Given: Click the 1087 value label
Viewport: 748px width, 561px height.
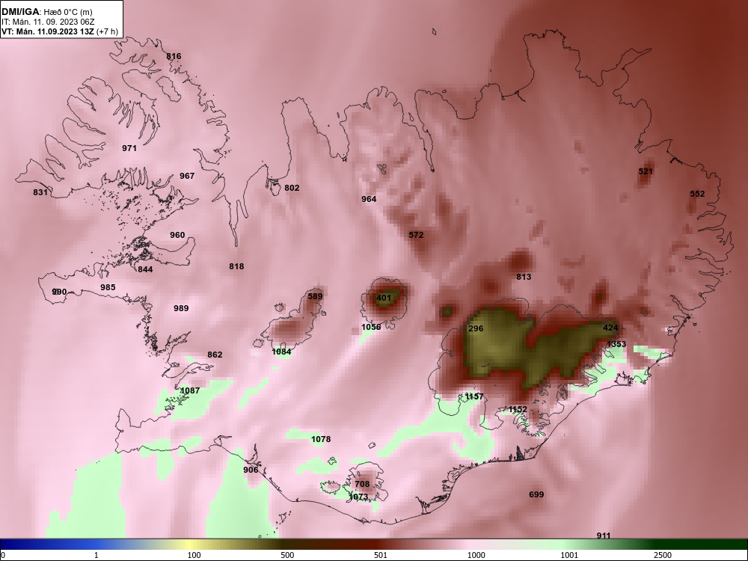Looking at the screenshot, I should click(190, 390).
